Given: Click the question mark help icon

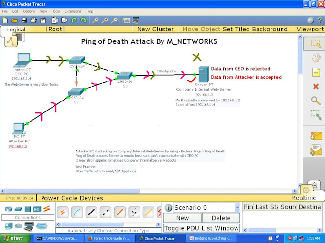Looking at the screenshot, I should pyautogui.click(x=320, y=20).
